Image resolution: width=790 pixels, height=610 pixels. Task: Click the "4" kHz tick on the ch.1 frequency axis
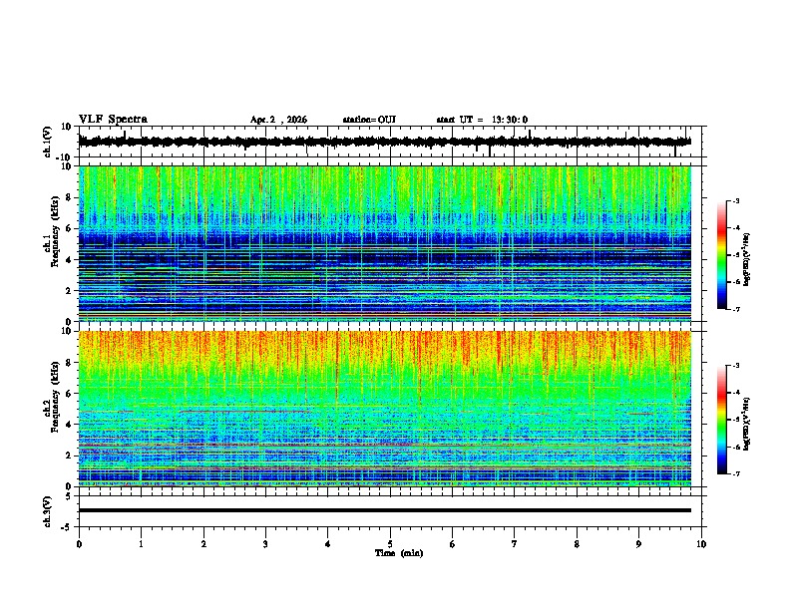click(69, 260)
